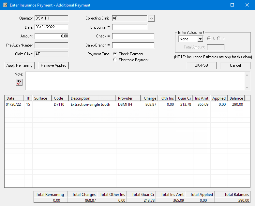Screen dimensions: 255x206
Task: Click the Surface column header
Action: (42, 98)
